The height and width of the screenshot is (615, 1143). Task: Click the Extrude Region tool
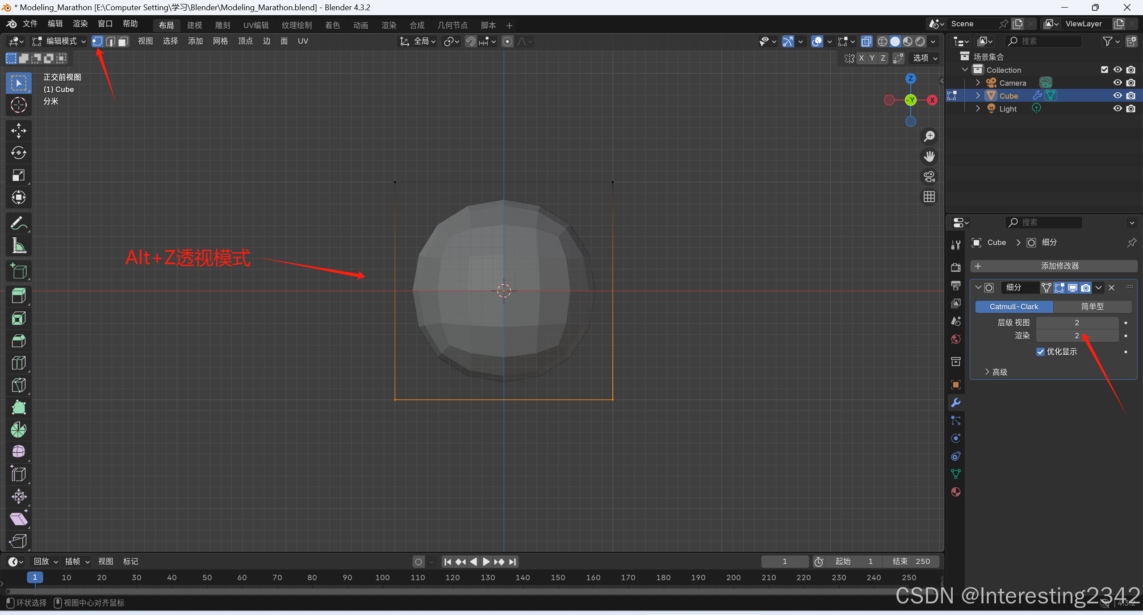point(18,296)
